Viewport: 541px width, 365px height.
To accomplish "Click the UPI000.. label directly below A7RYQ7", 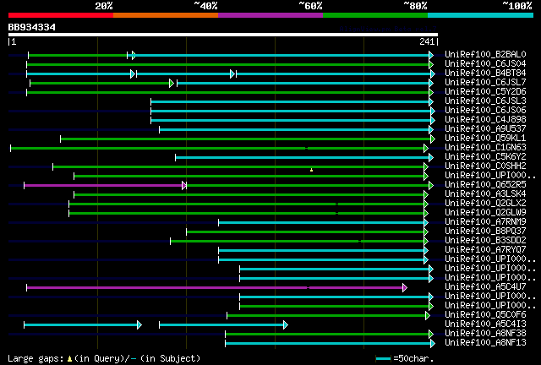I will coord(490,259).
